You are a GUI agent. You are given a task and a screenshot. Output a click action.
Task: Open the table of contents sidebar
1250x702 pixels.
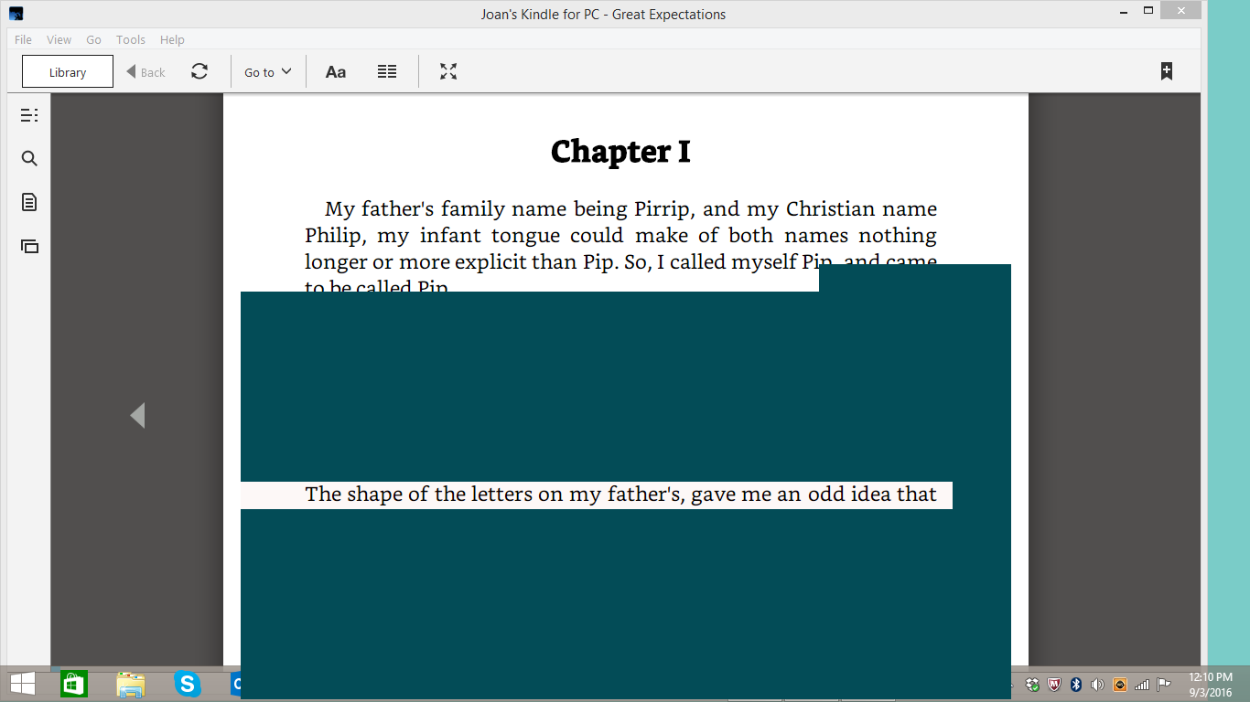(x=29, y=114)
